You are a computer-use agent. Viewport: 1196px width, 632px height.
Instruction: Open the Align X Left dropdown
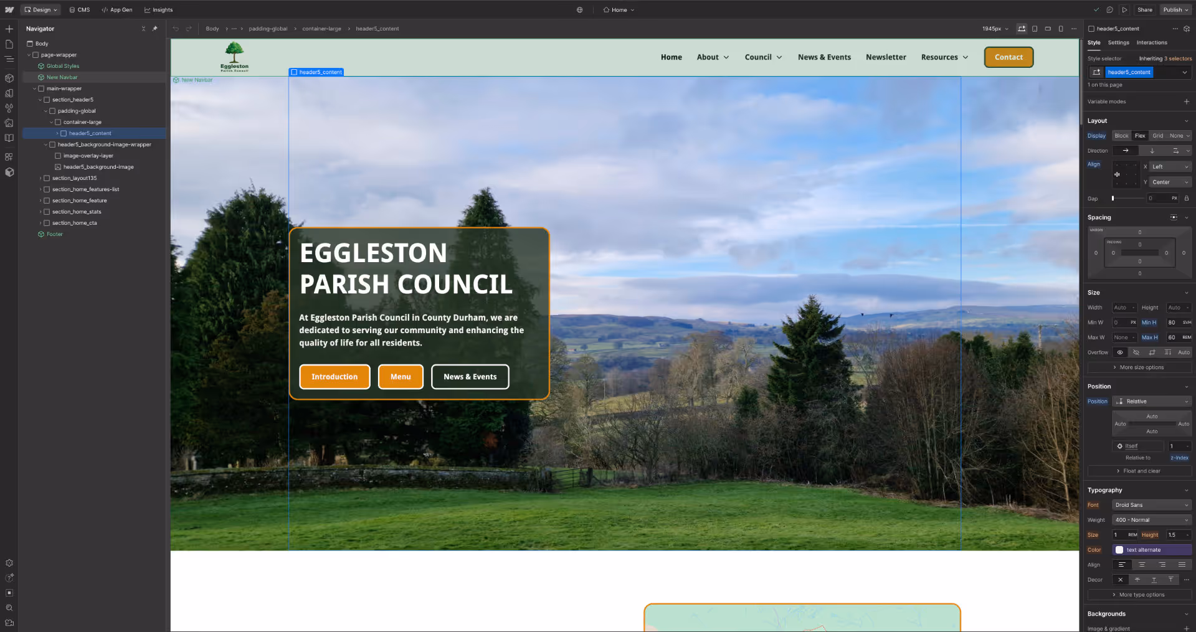(1170, 167)
